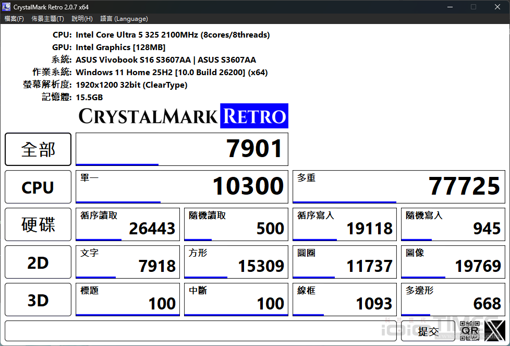
Task: Start the CPU benchmark
Action: pos(38,187)
